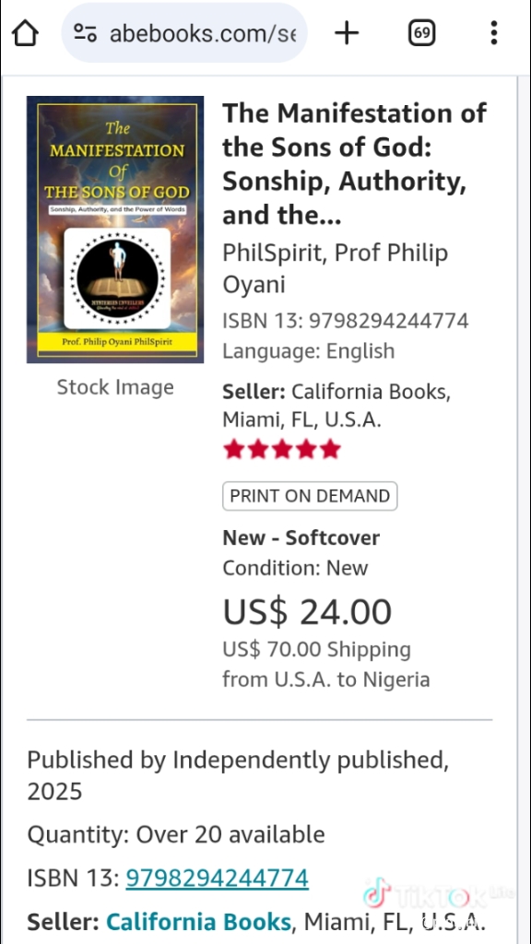
Task: Visit the California Books seller link
Action: click(x=199, y=922)
